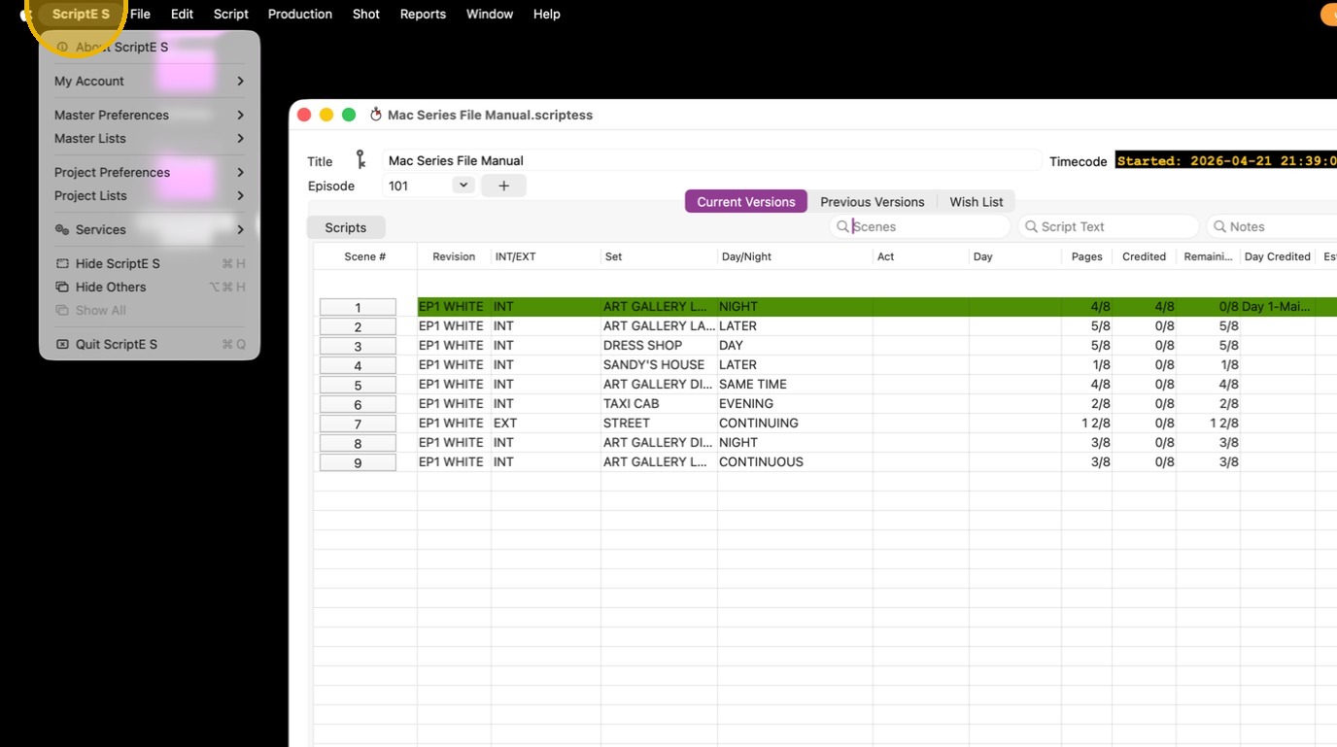This screenshot has height=747, width=1337.
Task: Click scene number 2 button
Action: pos(358,326)
